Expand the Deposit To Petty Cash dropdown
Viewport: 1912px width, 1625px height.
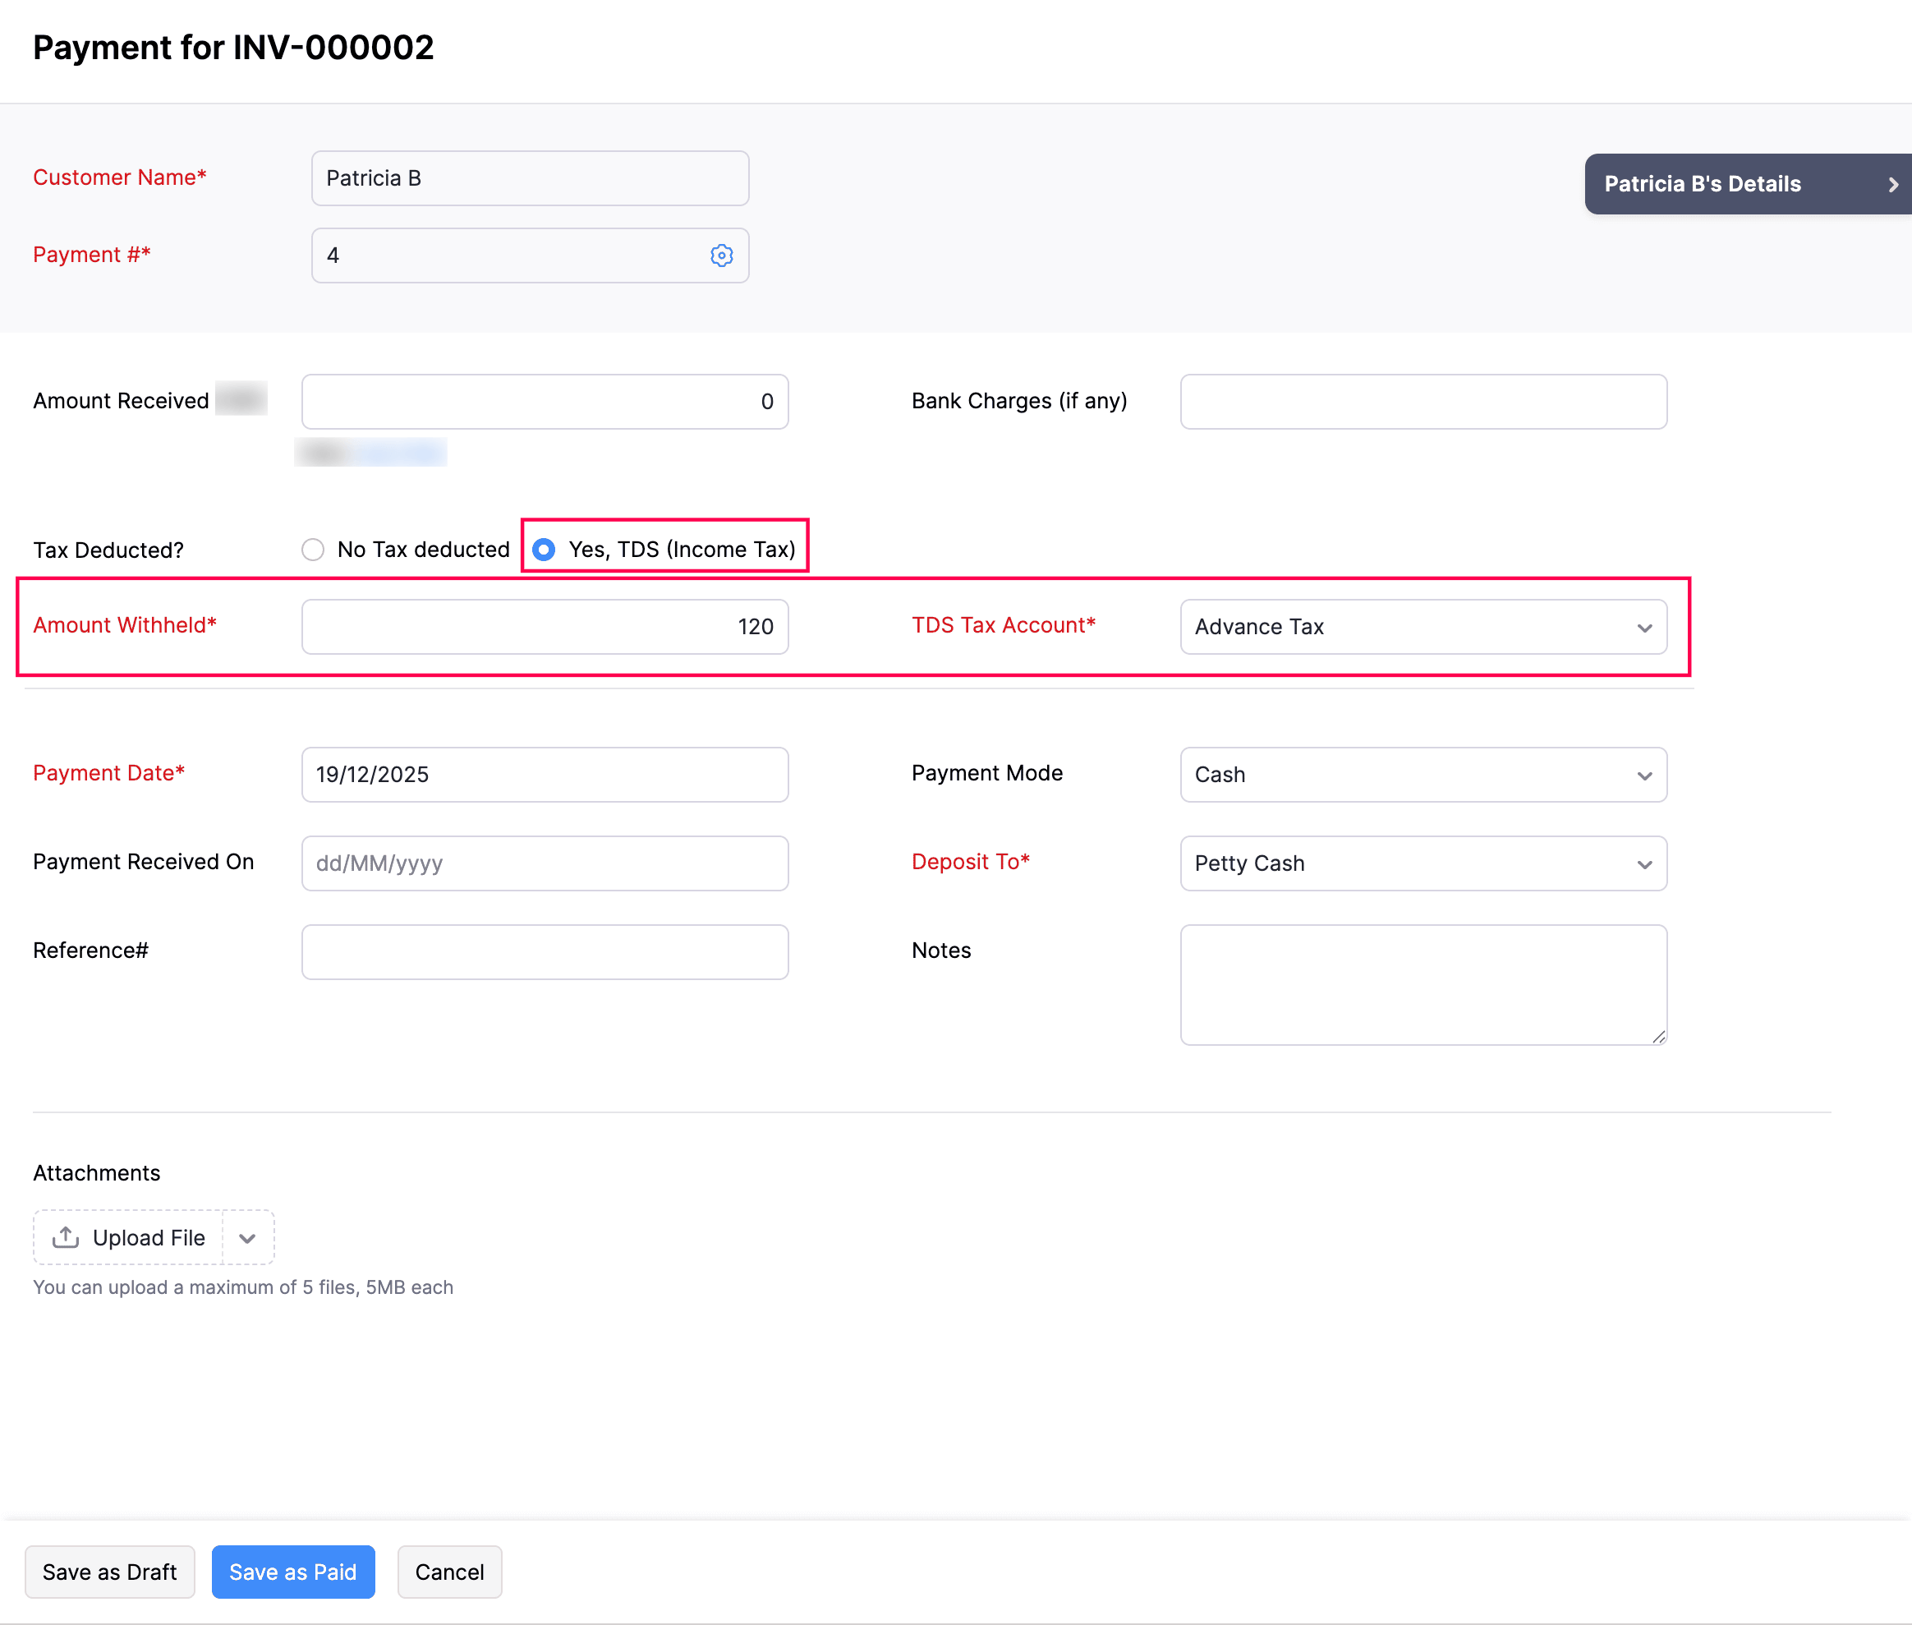coord(1423,863)
